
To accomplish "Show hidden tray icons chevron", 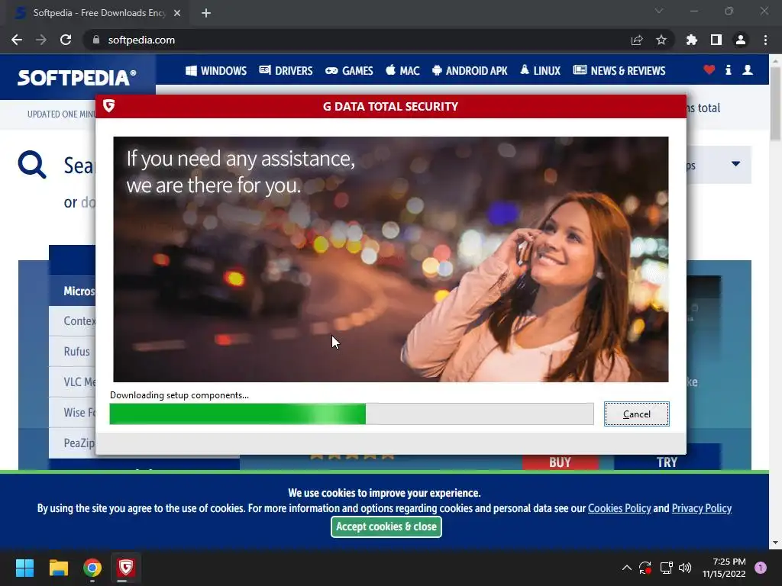I will pyautogui.click(x=627, y=568).
